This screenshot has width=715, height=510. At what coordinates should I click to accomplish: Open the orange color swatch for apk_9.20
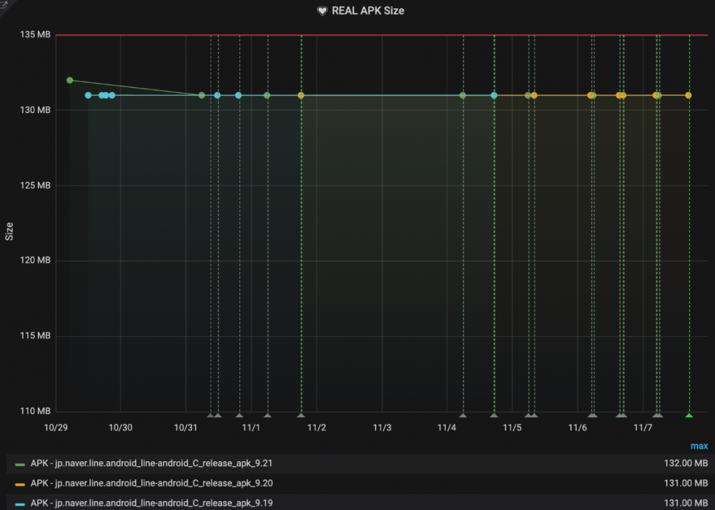click(x=20, y=484)
